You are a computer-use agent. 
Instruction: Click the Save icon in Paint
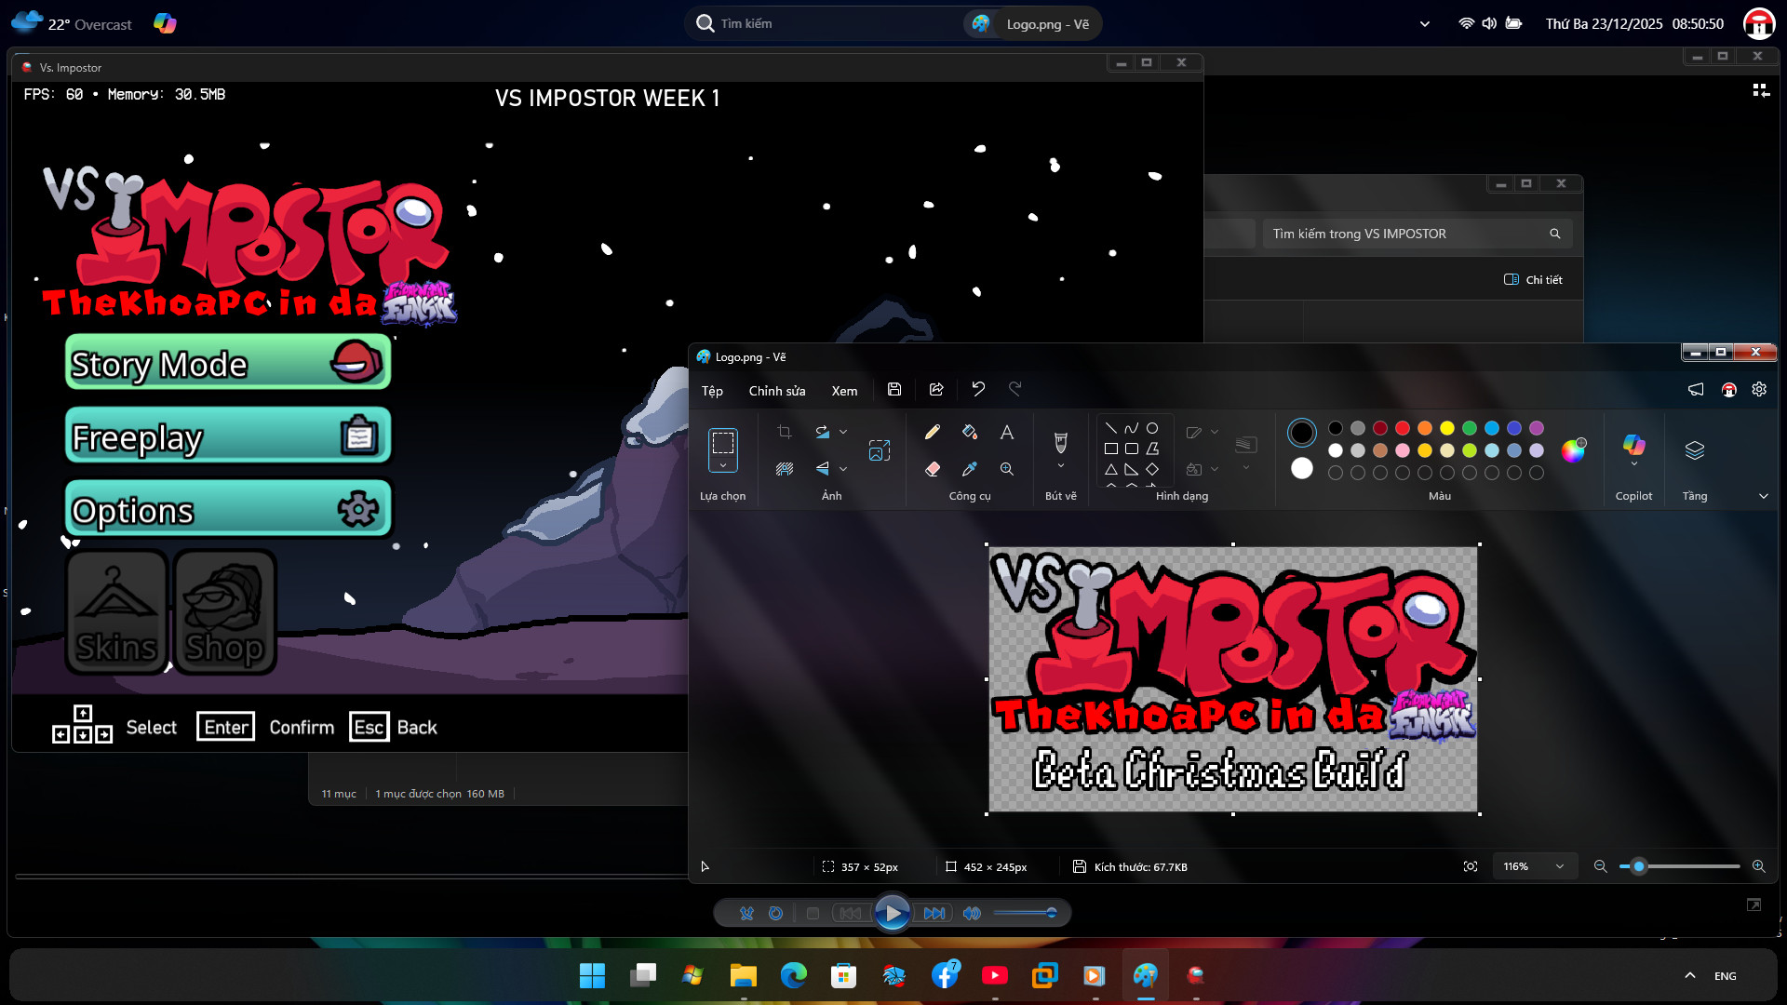pos(894,389)
